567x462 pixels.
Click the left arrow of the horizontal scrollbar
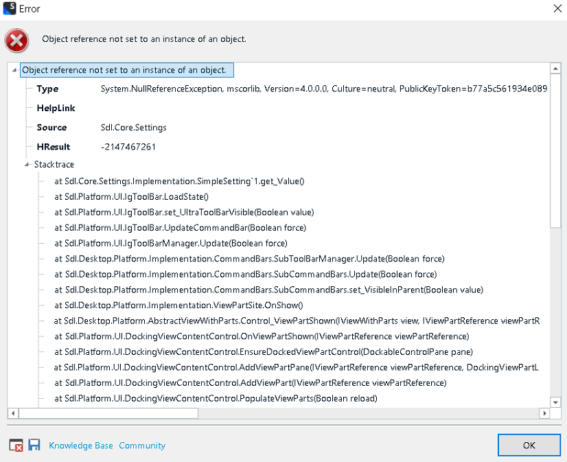coord(12,413)
